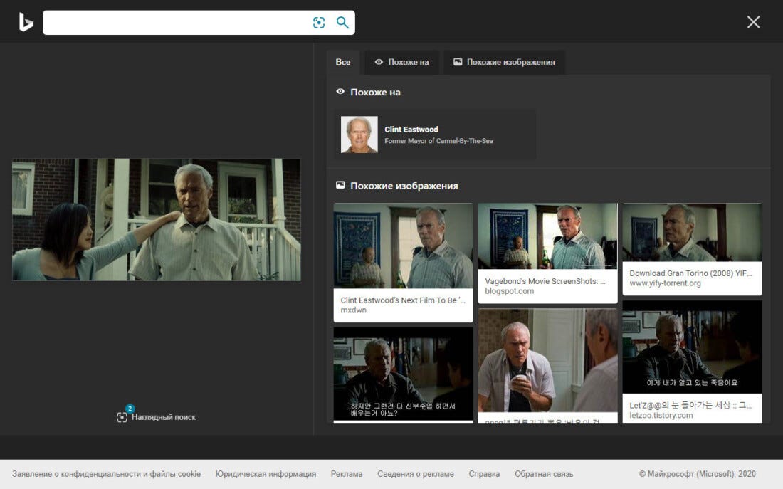Viewport: 783px width, 489px height.
Task: Close the visual search overlay
Action: tap(753, 22)
